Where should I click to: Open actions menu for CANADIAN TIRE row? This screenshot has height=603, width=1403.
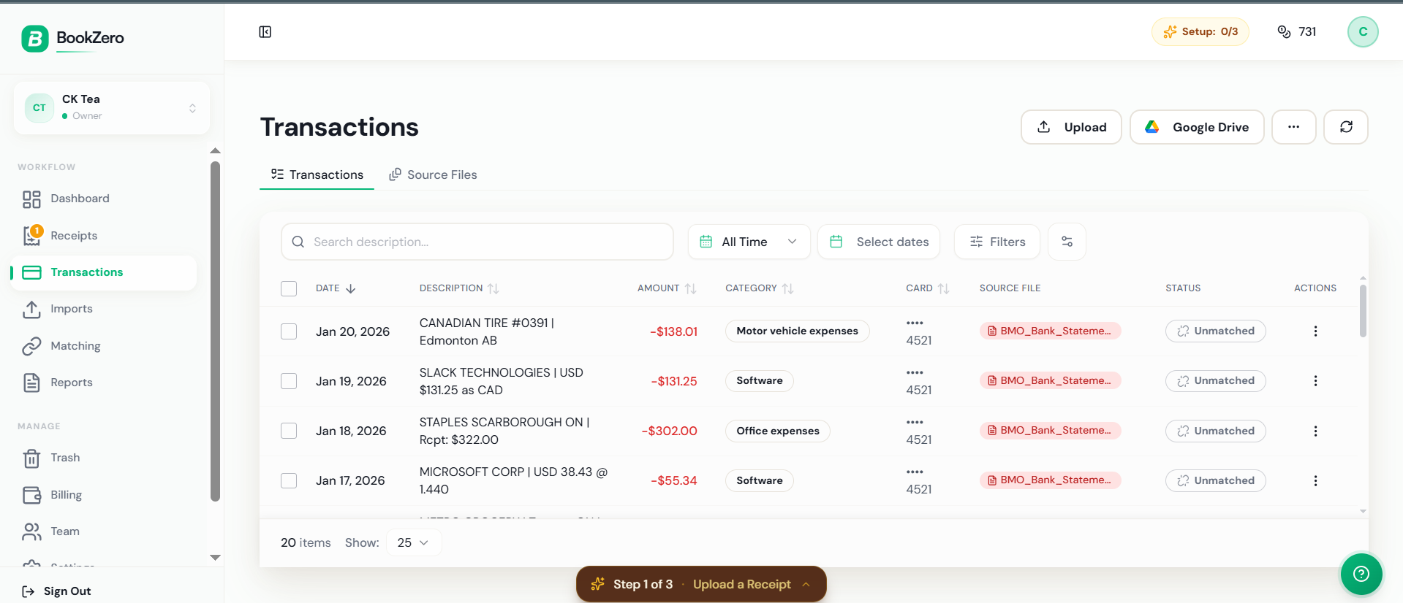[1315, 331]
